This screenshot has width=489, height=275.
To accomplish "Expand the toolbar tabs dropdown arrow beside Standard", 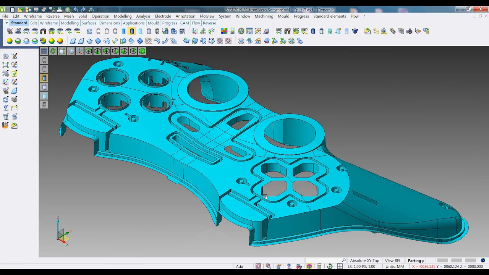I will click(x=6, y=23).
